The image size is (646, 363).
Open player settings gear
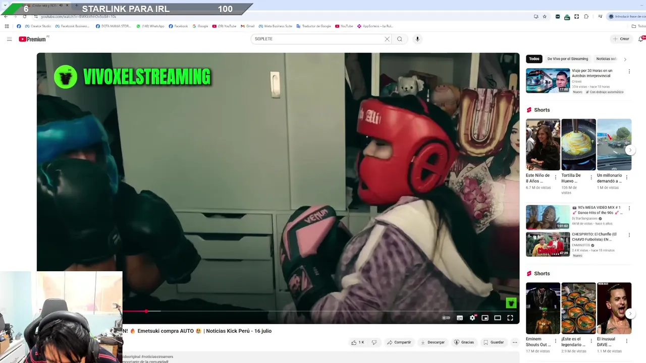click(x=472, y=318)
